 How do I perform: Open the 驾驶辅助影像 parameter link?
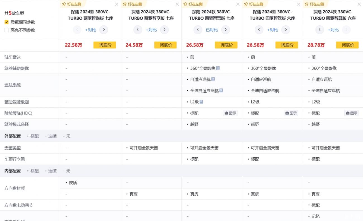(17, 68)
